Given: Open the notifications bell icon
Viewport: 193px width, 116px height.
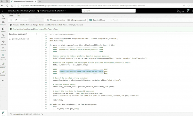Looking at the screenshot, I should [188, 11].
